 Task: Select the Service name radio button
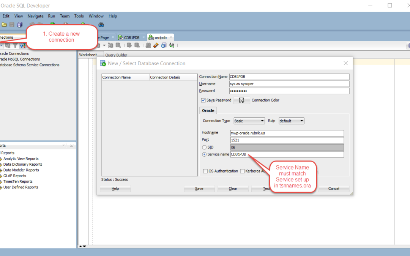coord(204,154)
